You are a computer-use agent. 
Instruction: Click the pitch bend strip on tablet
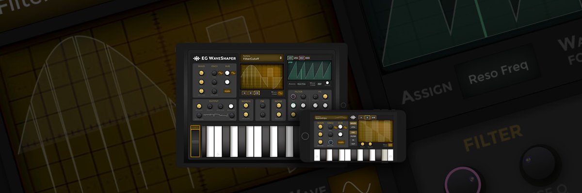(195, 141)
